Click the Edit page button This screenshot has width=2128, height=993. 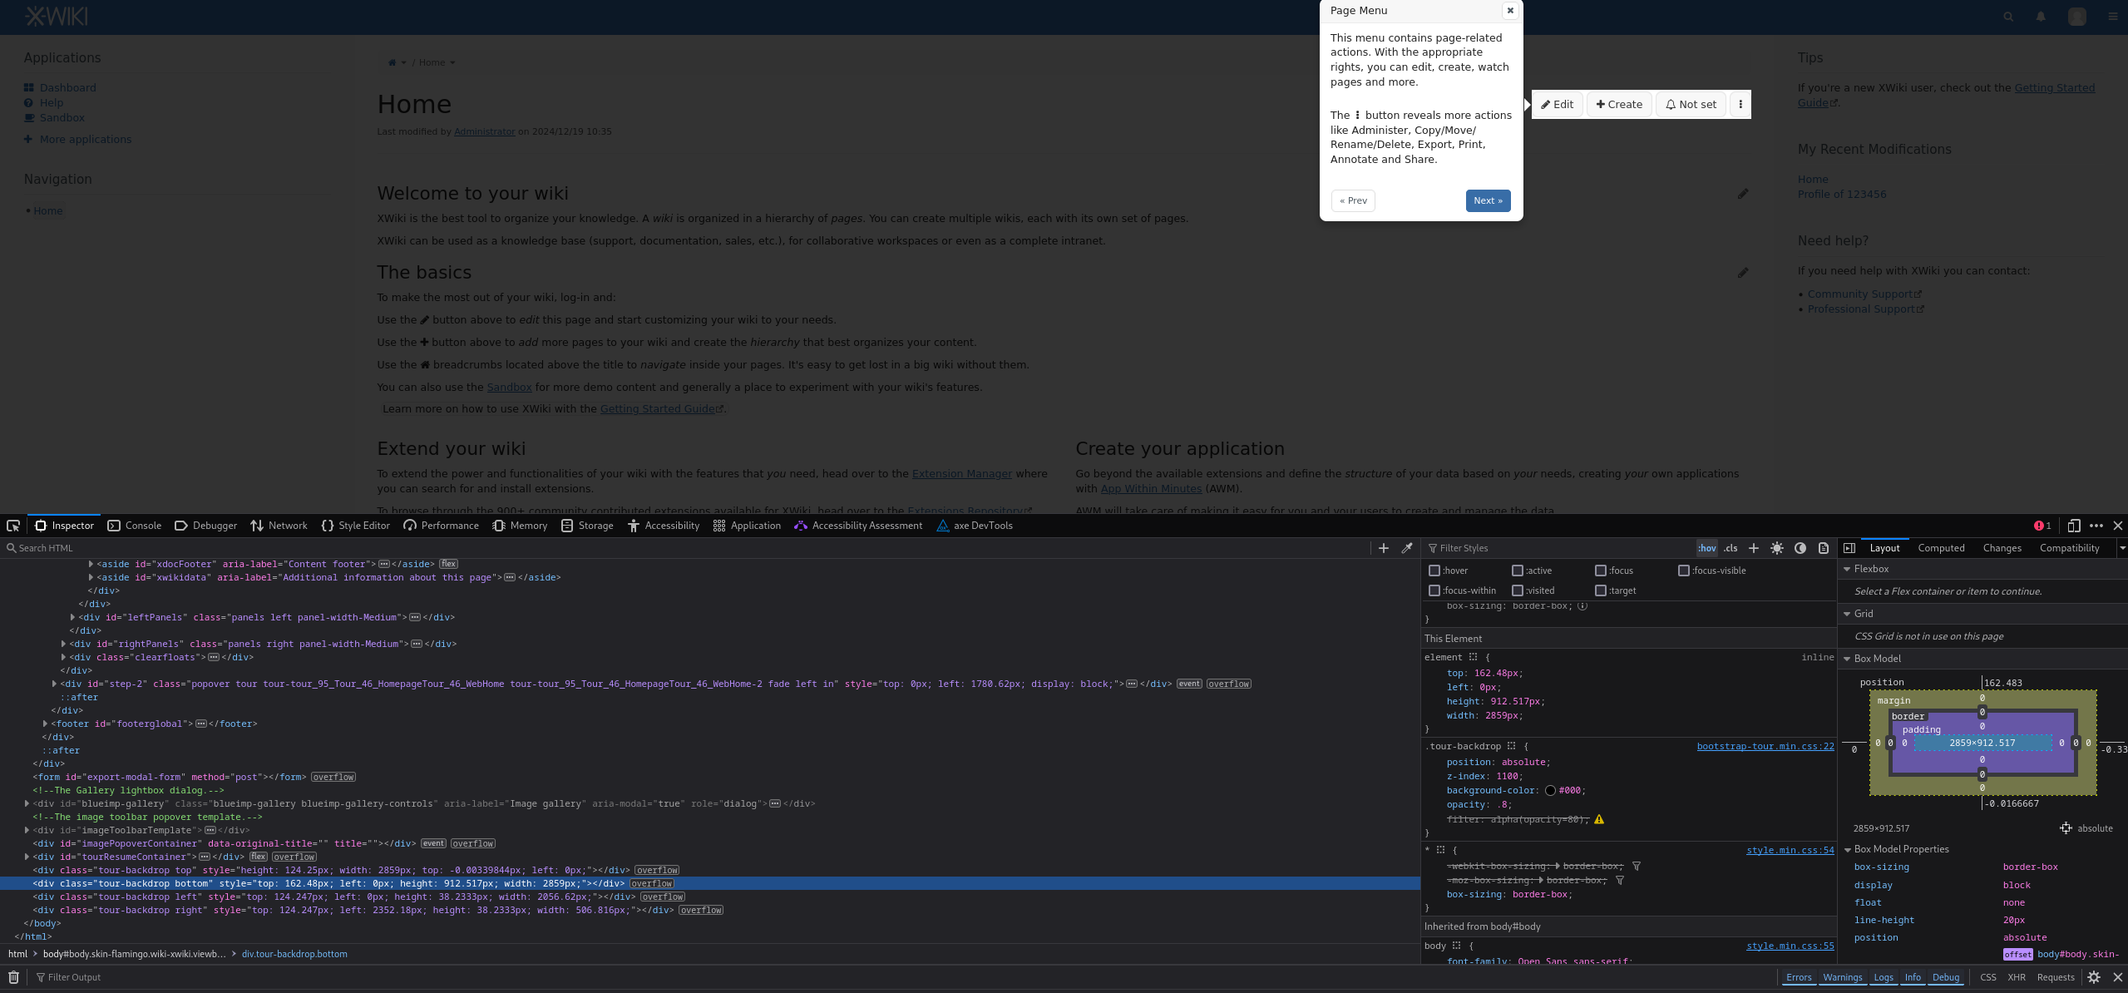click(x=1558, y=104)
